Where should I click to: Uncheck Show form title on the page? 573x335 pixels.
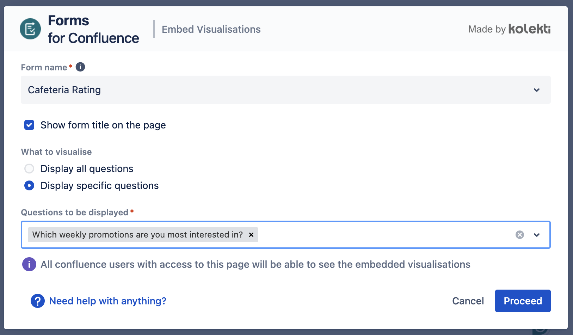(x=29, y=125)
